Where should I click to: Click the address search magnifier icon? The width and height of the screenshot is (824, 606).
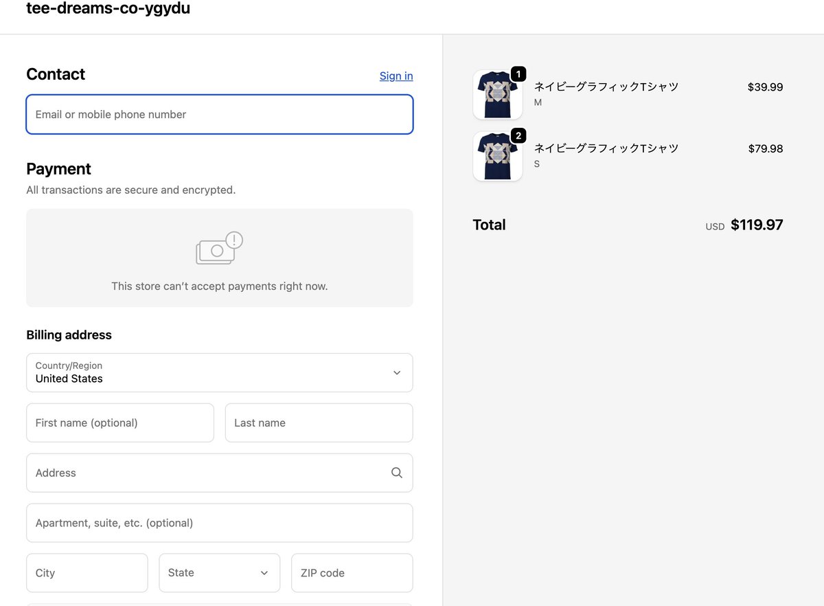click(396, 473)
